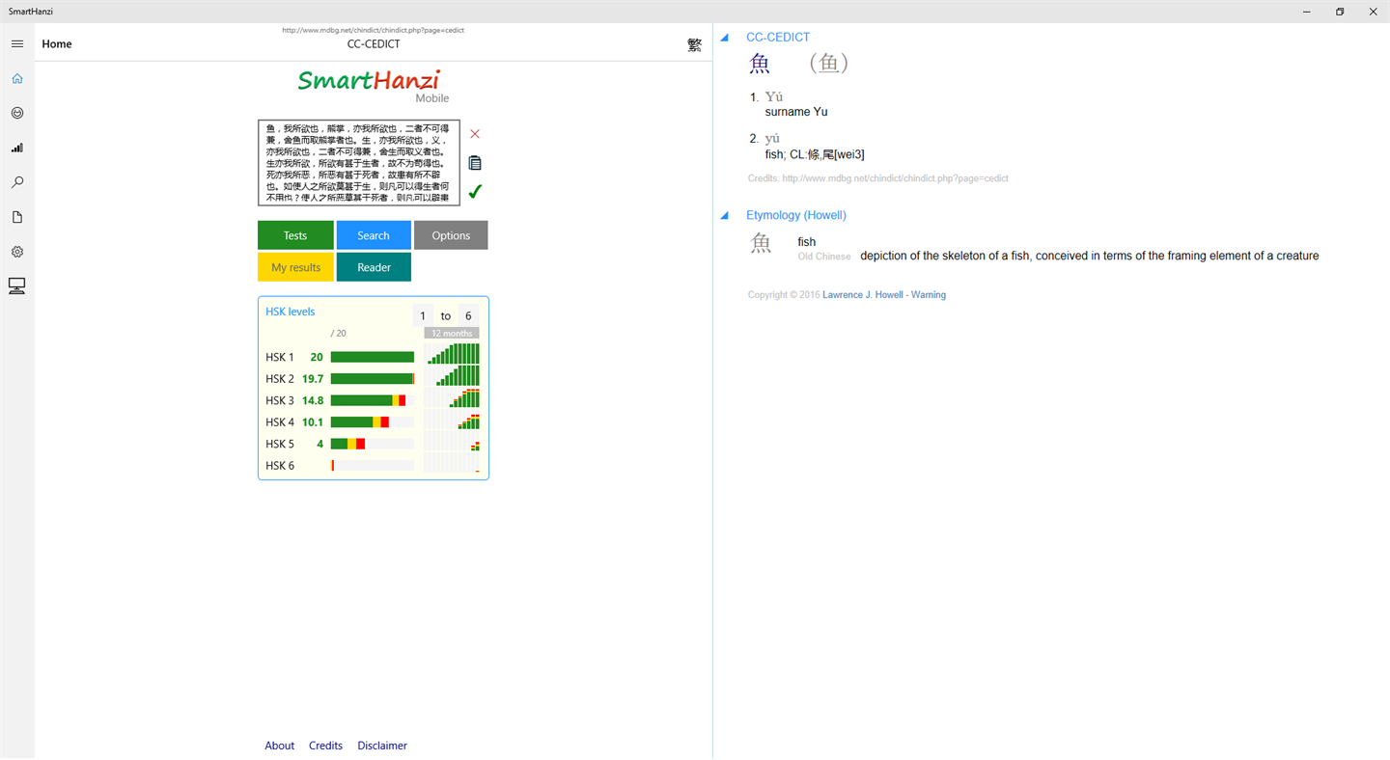
Task: Open the Tests button
Action: (295, 235)
